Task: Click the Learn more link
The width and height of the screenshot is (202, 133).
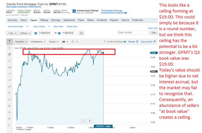Action: click(x=153, y=28)
